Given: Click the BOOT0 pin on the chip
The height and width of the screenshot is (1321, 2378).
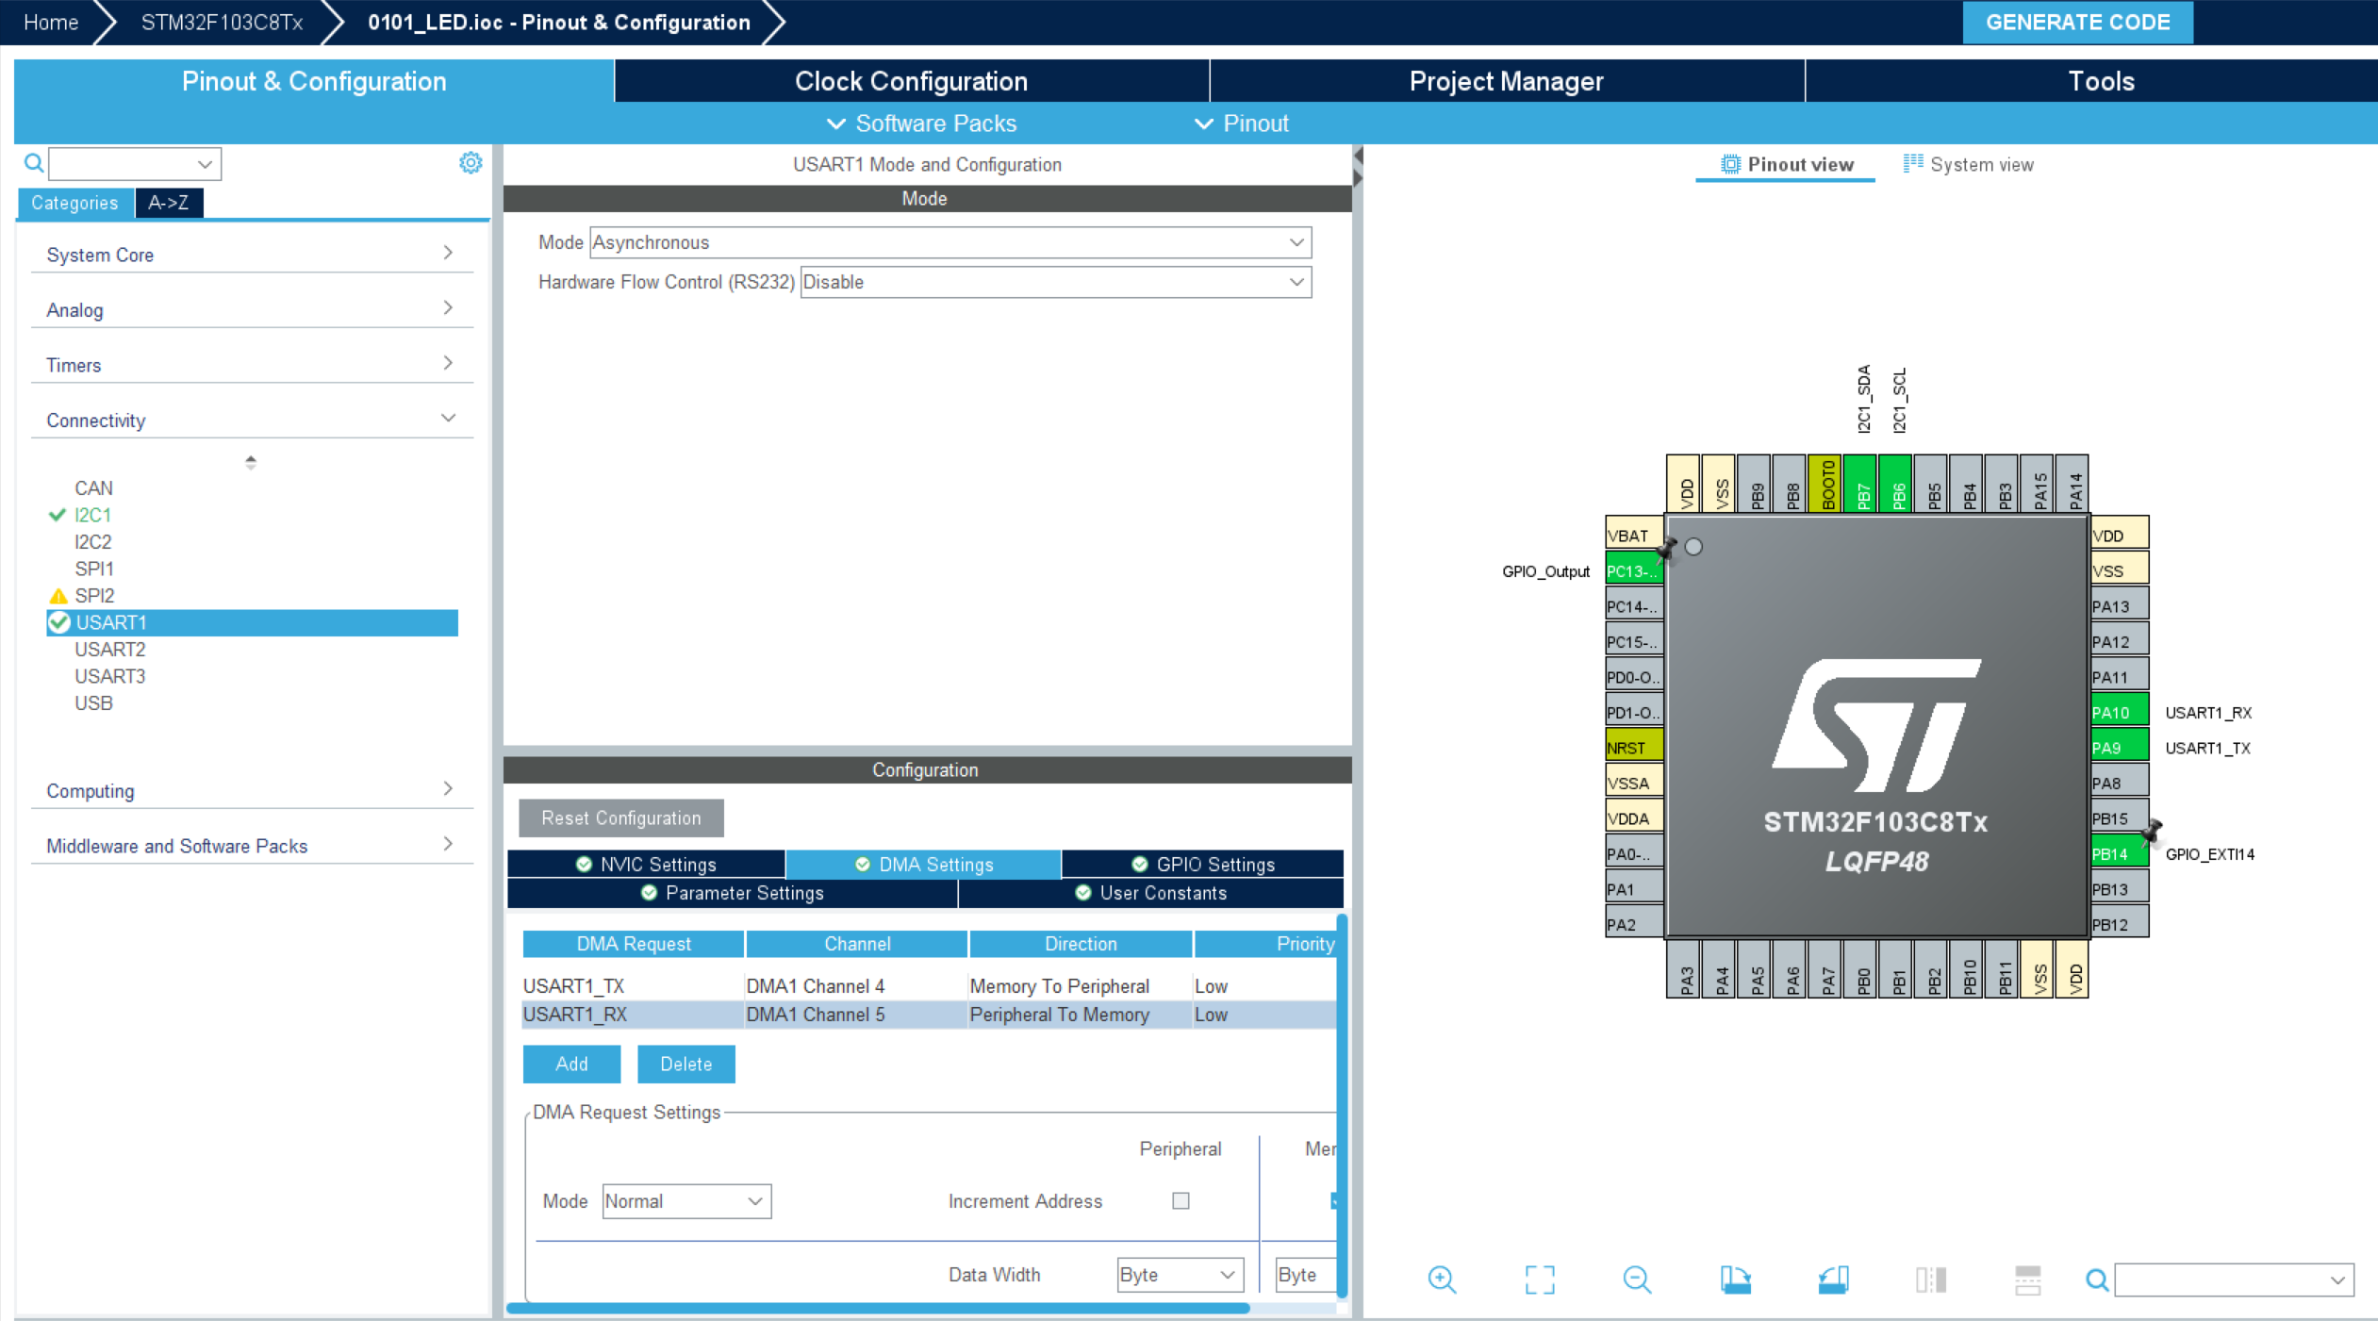Looking at the screenshot, I should [x=1825, y=484].
